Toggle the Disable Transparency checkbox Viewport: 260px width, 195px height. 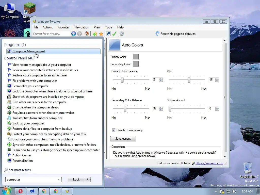113,130
